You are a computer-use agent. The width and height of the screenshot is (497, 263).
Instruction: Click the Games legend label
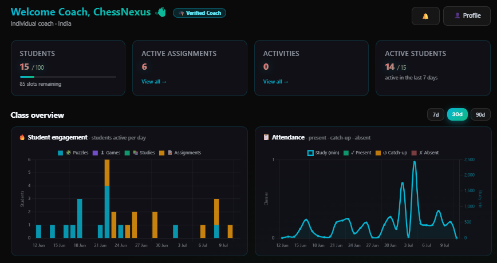point(113,153)
